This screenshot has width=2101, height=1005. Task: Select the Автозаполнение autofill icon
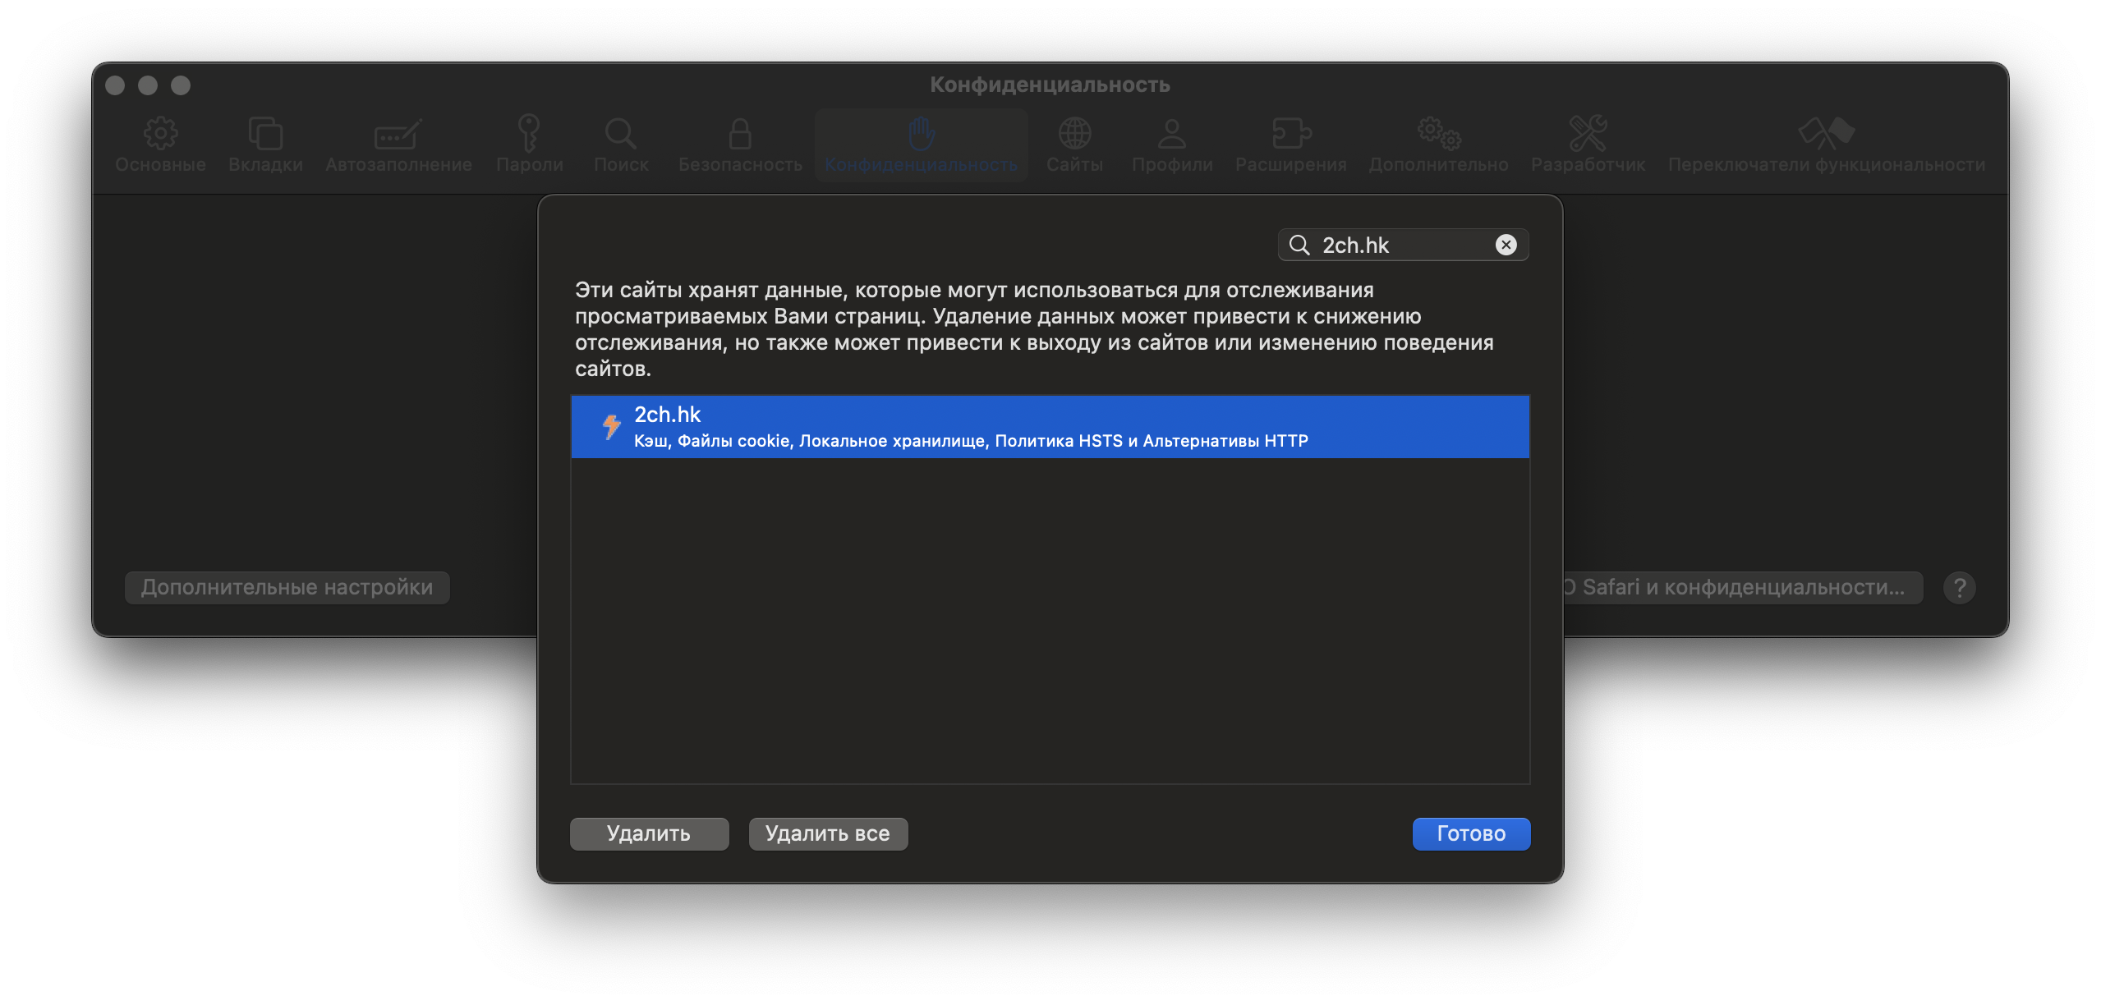(x=398, y=133)
